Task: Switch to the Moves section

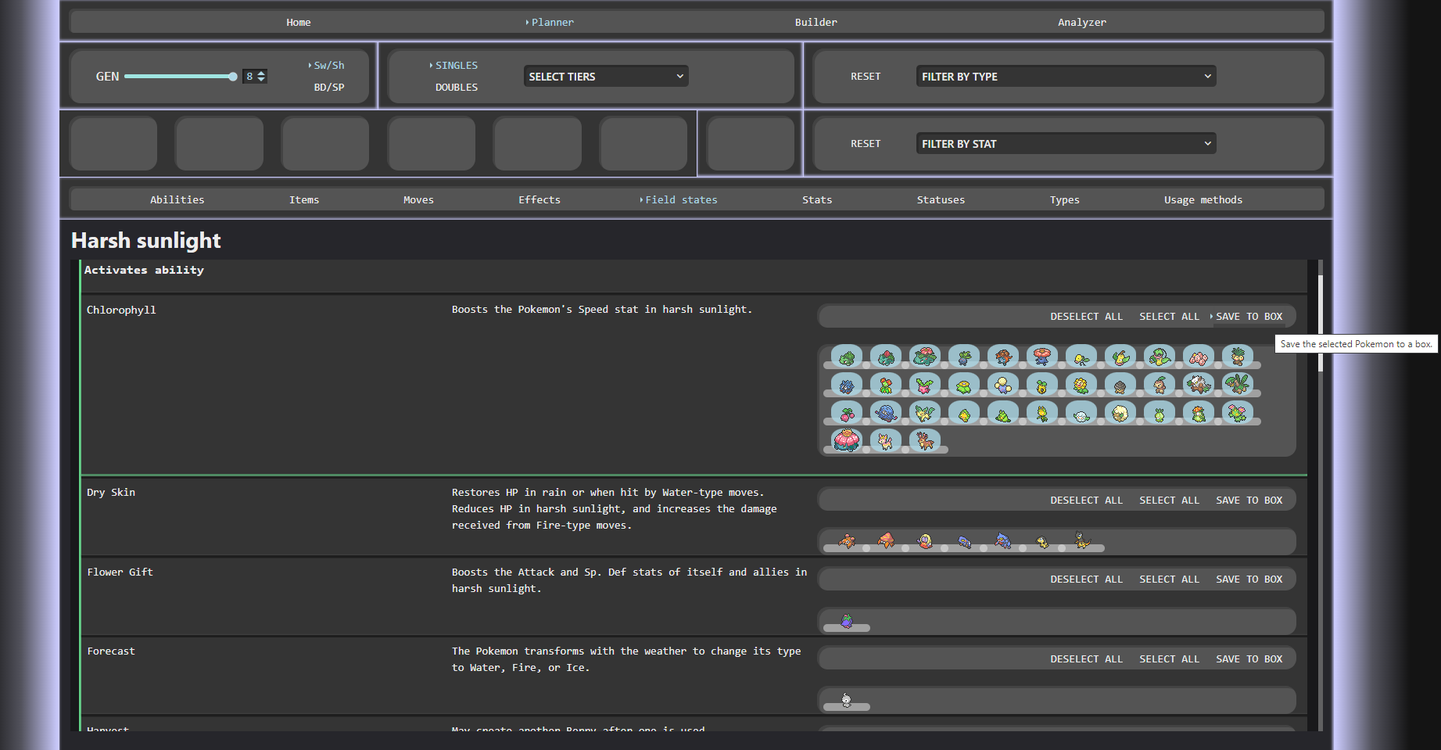Action: click(418, 199)
